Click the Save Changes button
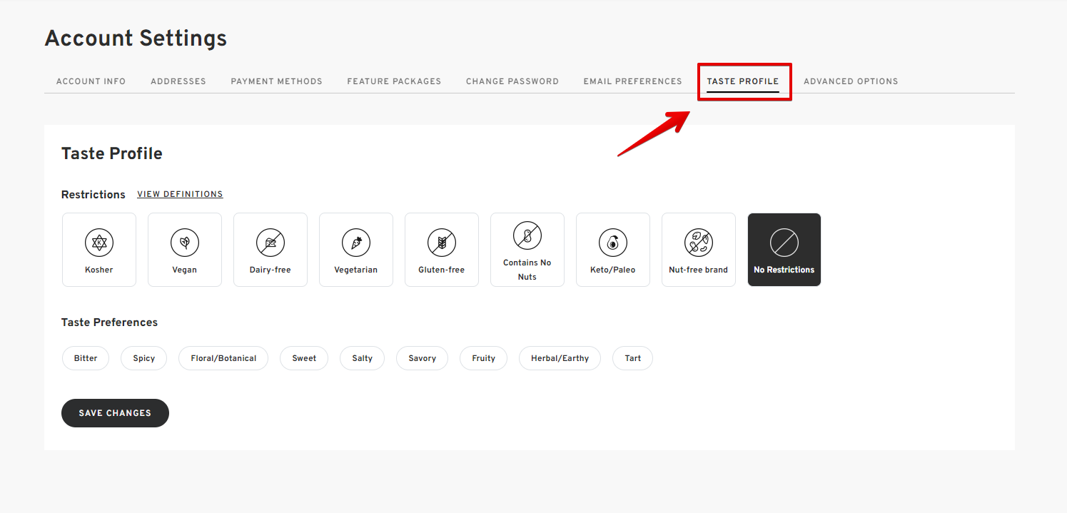1067x513 pixels. tap(115, 413)
